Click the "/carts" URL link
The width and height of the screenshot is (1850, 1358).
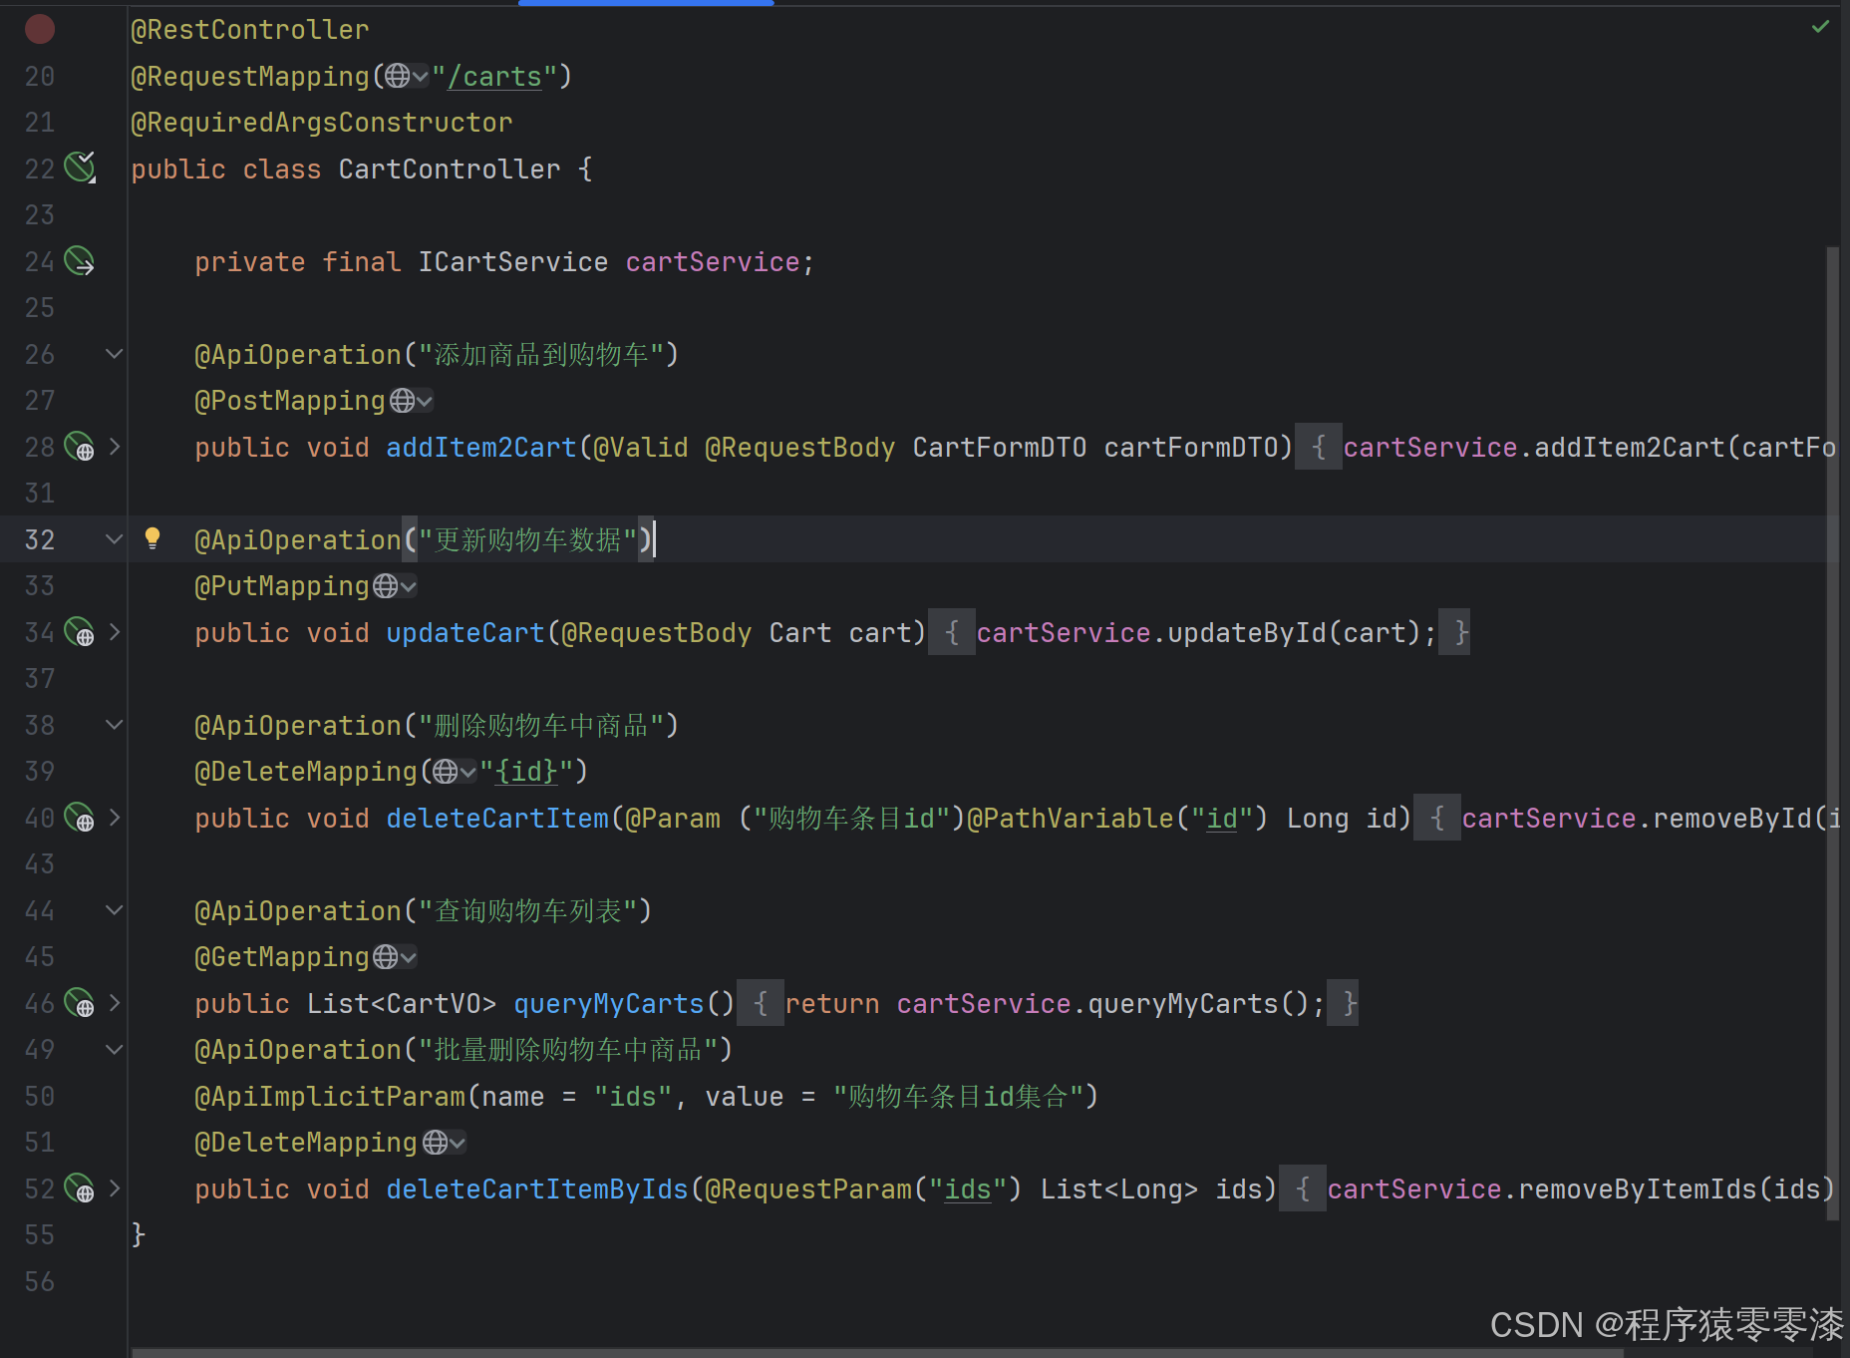494,77
